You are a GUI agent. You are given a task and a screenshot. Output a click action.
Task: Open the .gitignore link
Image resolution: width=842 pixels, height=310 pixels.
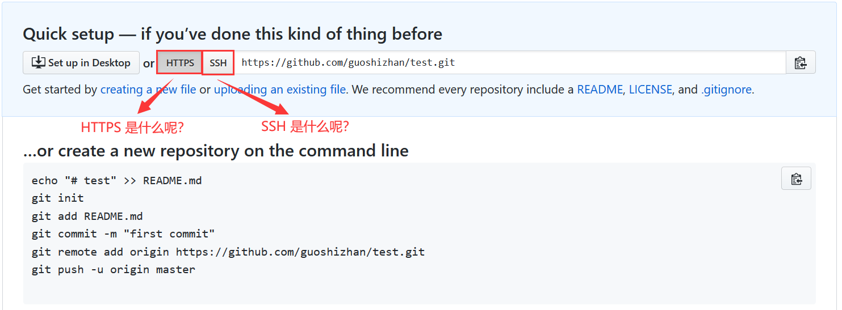(x=726, y=90)
